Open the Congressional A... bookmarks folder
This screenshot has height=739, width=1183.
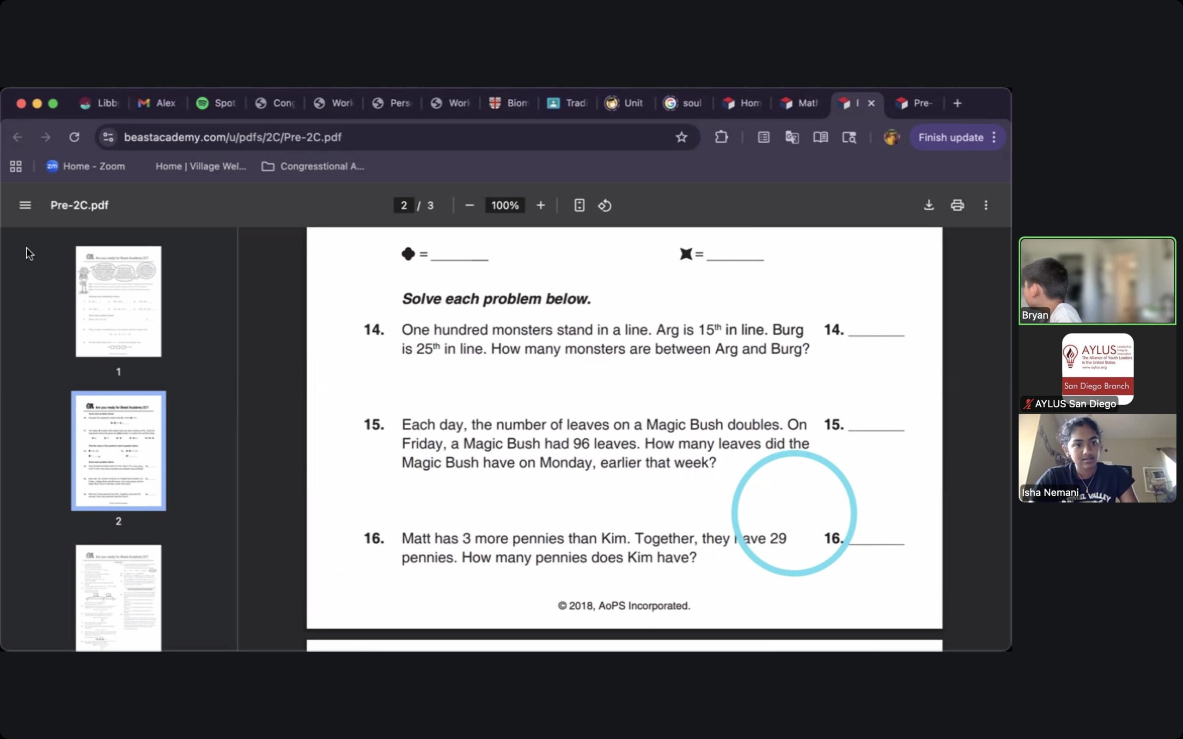[x=313, y=166]
